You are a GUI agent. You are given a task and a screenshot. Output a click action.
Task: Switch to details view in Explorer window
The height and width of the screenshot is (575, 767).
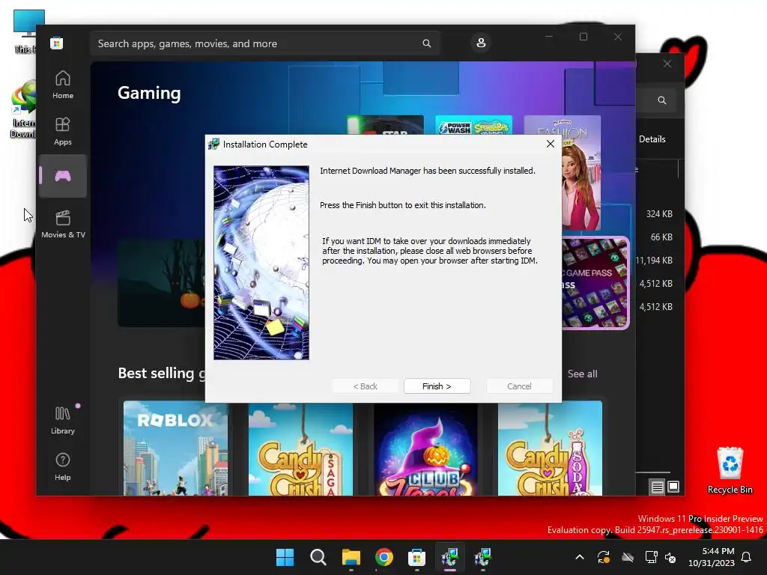657,487
